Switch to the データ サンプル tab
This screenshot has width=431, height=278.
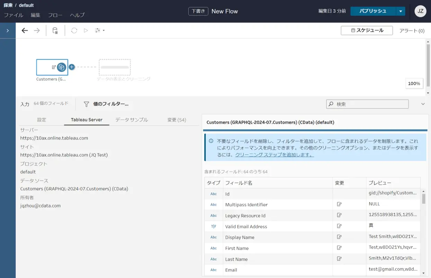click(132, 120)
